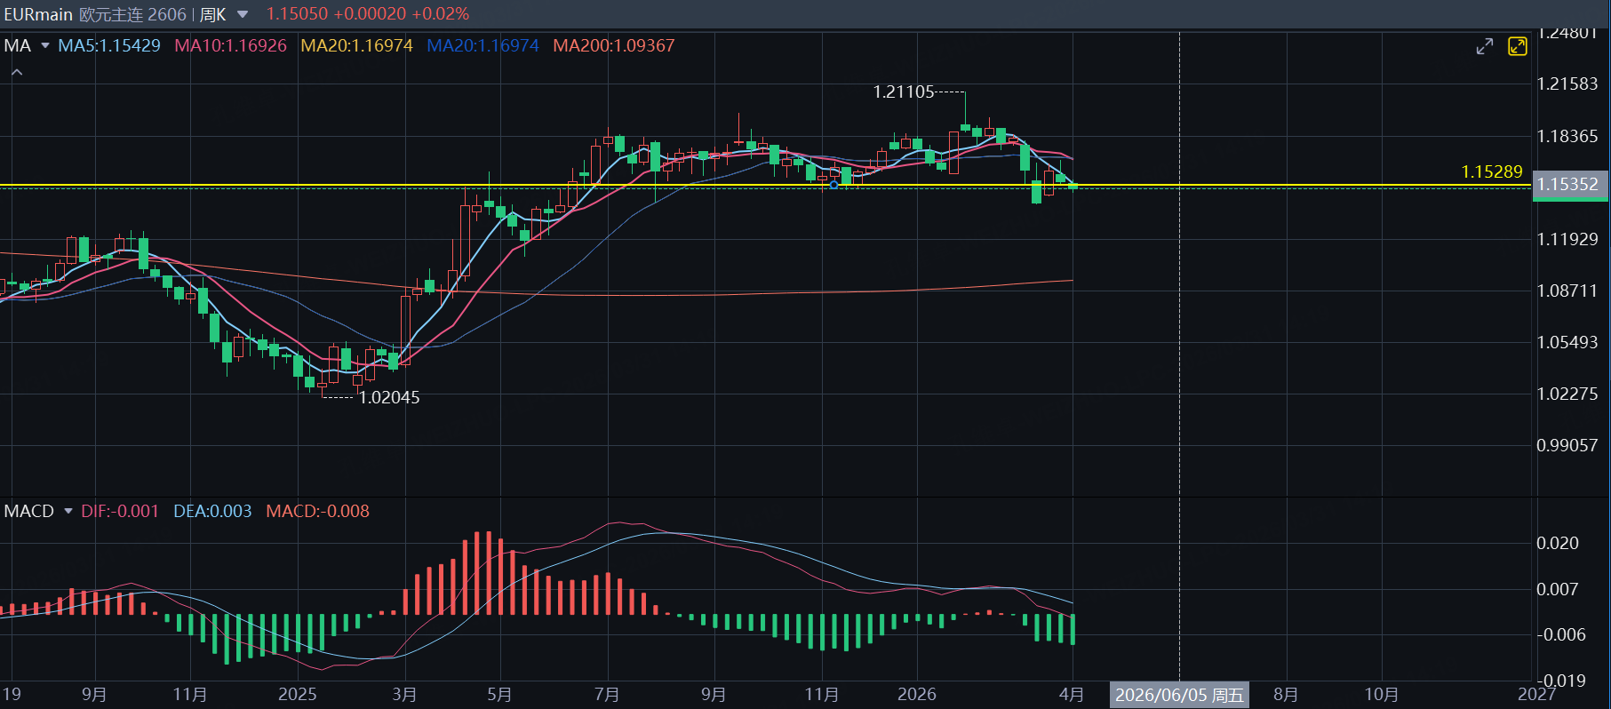The height and width of the screenshot is (709, 1611).
Task: Open the weekly K period dropdown arrow
Action: [243, 14]
